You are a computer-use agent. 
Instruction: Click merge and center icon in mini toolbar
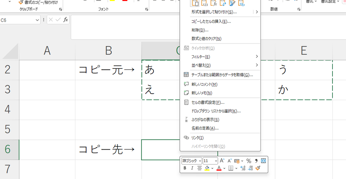tap(263, 161)
